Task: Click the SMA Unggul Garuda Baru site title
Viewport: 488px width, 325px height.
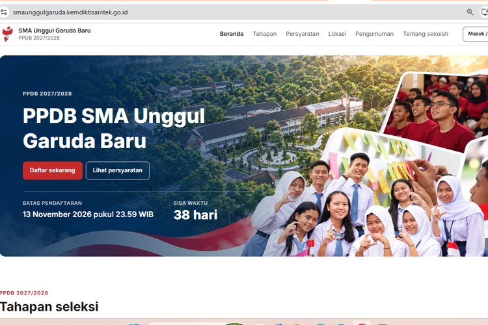Action: click(x=55, y=31)
